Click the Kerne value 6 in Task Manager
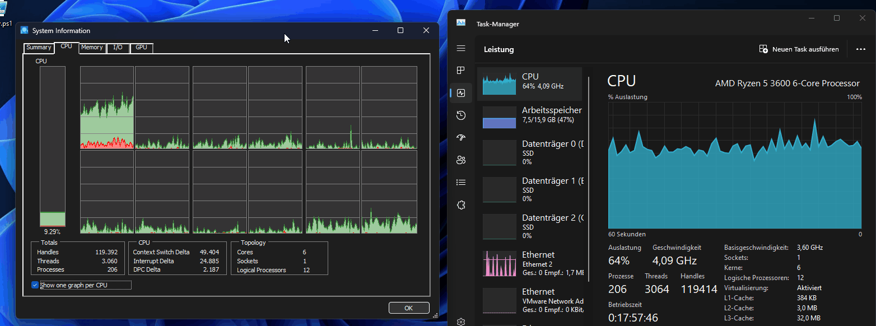This screenshot has width=876, height=326. 799,268
